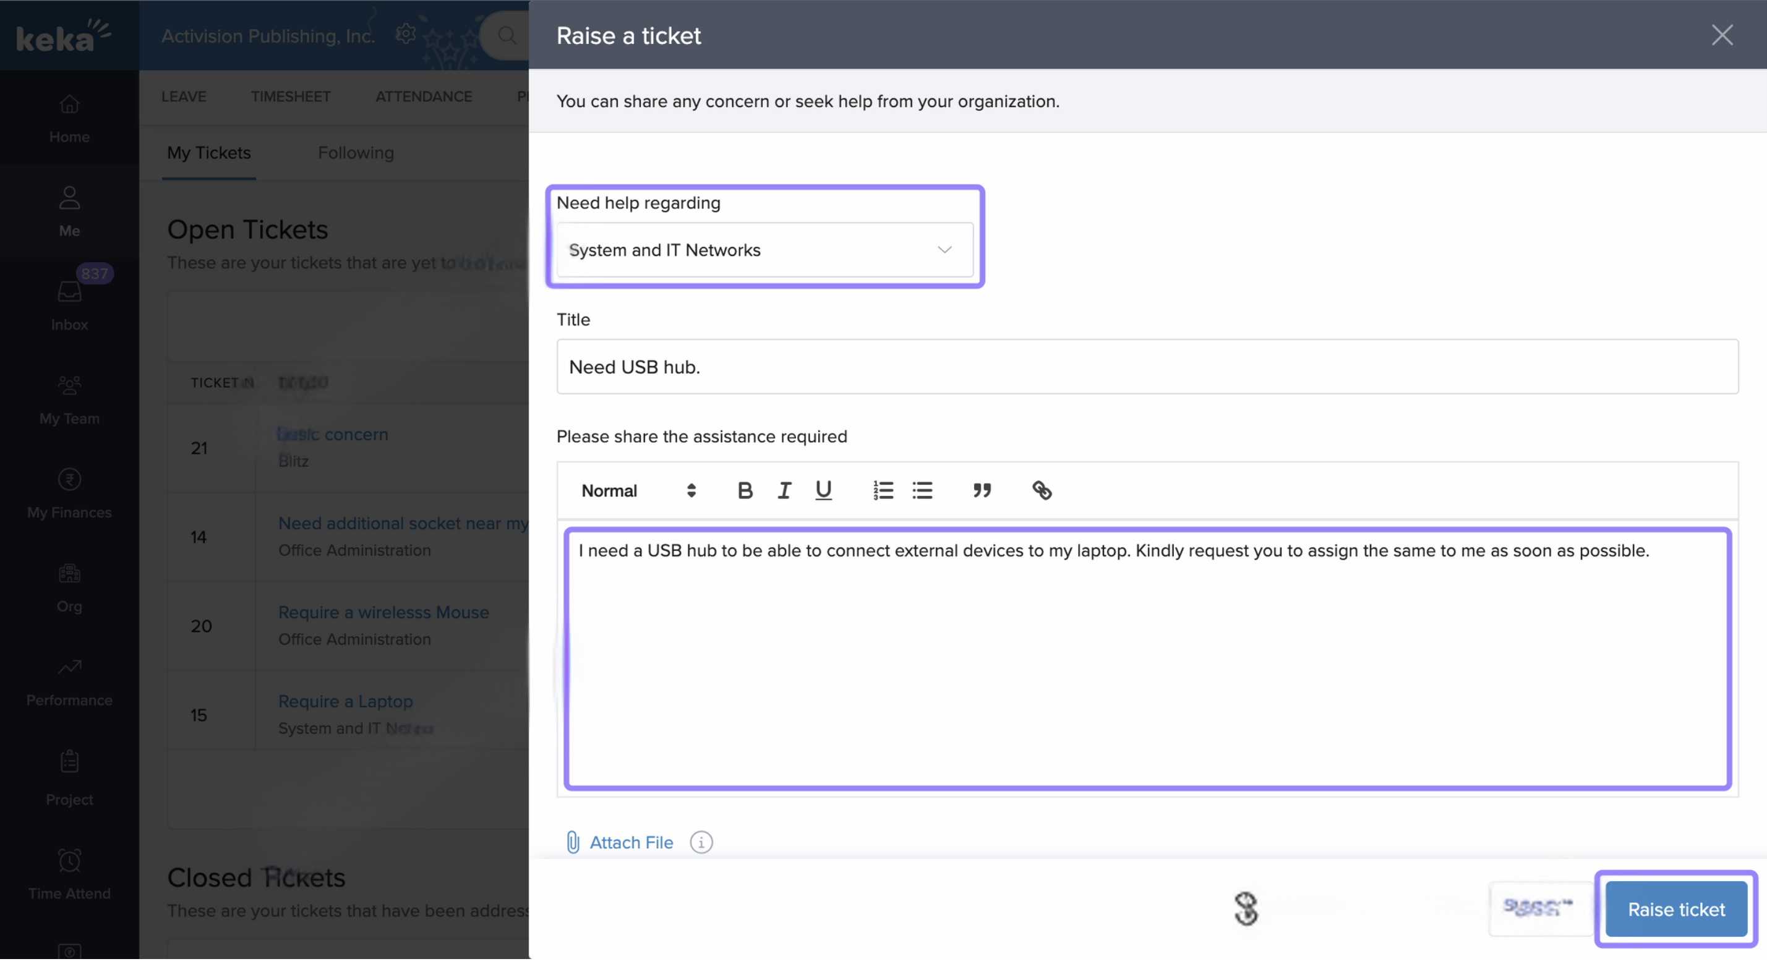Click the Title input field
1767x964 pixels.
1147,367
